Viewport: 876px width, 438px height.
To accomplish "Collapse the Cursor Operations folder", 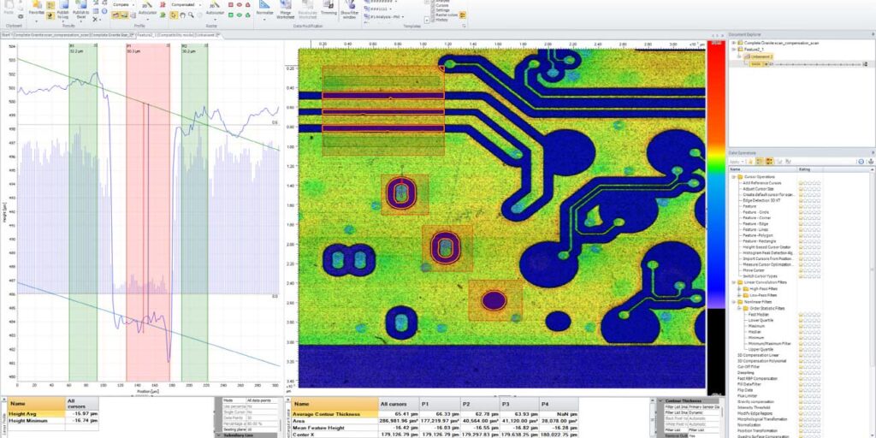I will 732,176.
